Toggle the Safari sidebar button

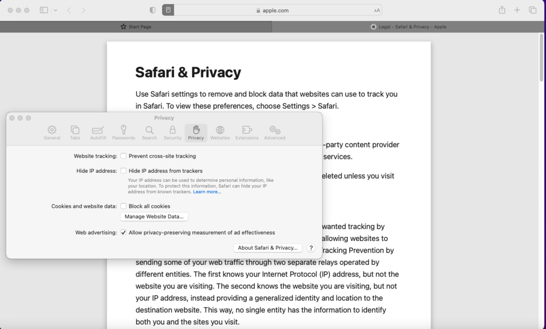click(44, 10)
